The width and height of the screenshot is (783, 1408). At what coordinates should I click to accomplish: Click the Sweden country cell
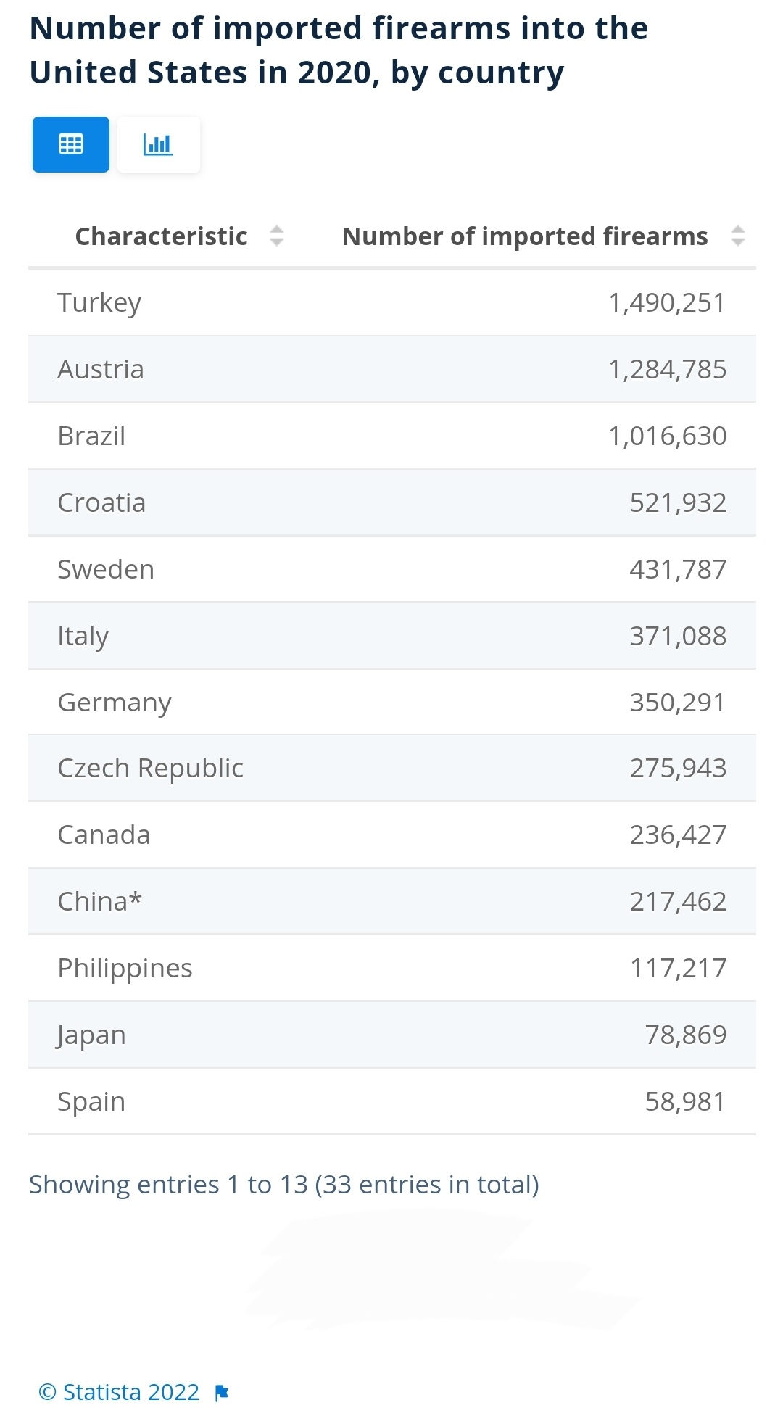(106, 569)
